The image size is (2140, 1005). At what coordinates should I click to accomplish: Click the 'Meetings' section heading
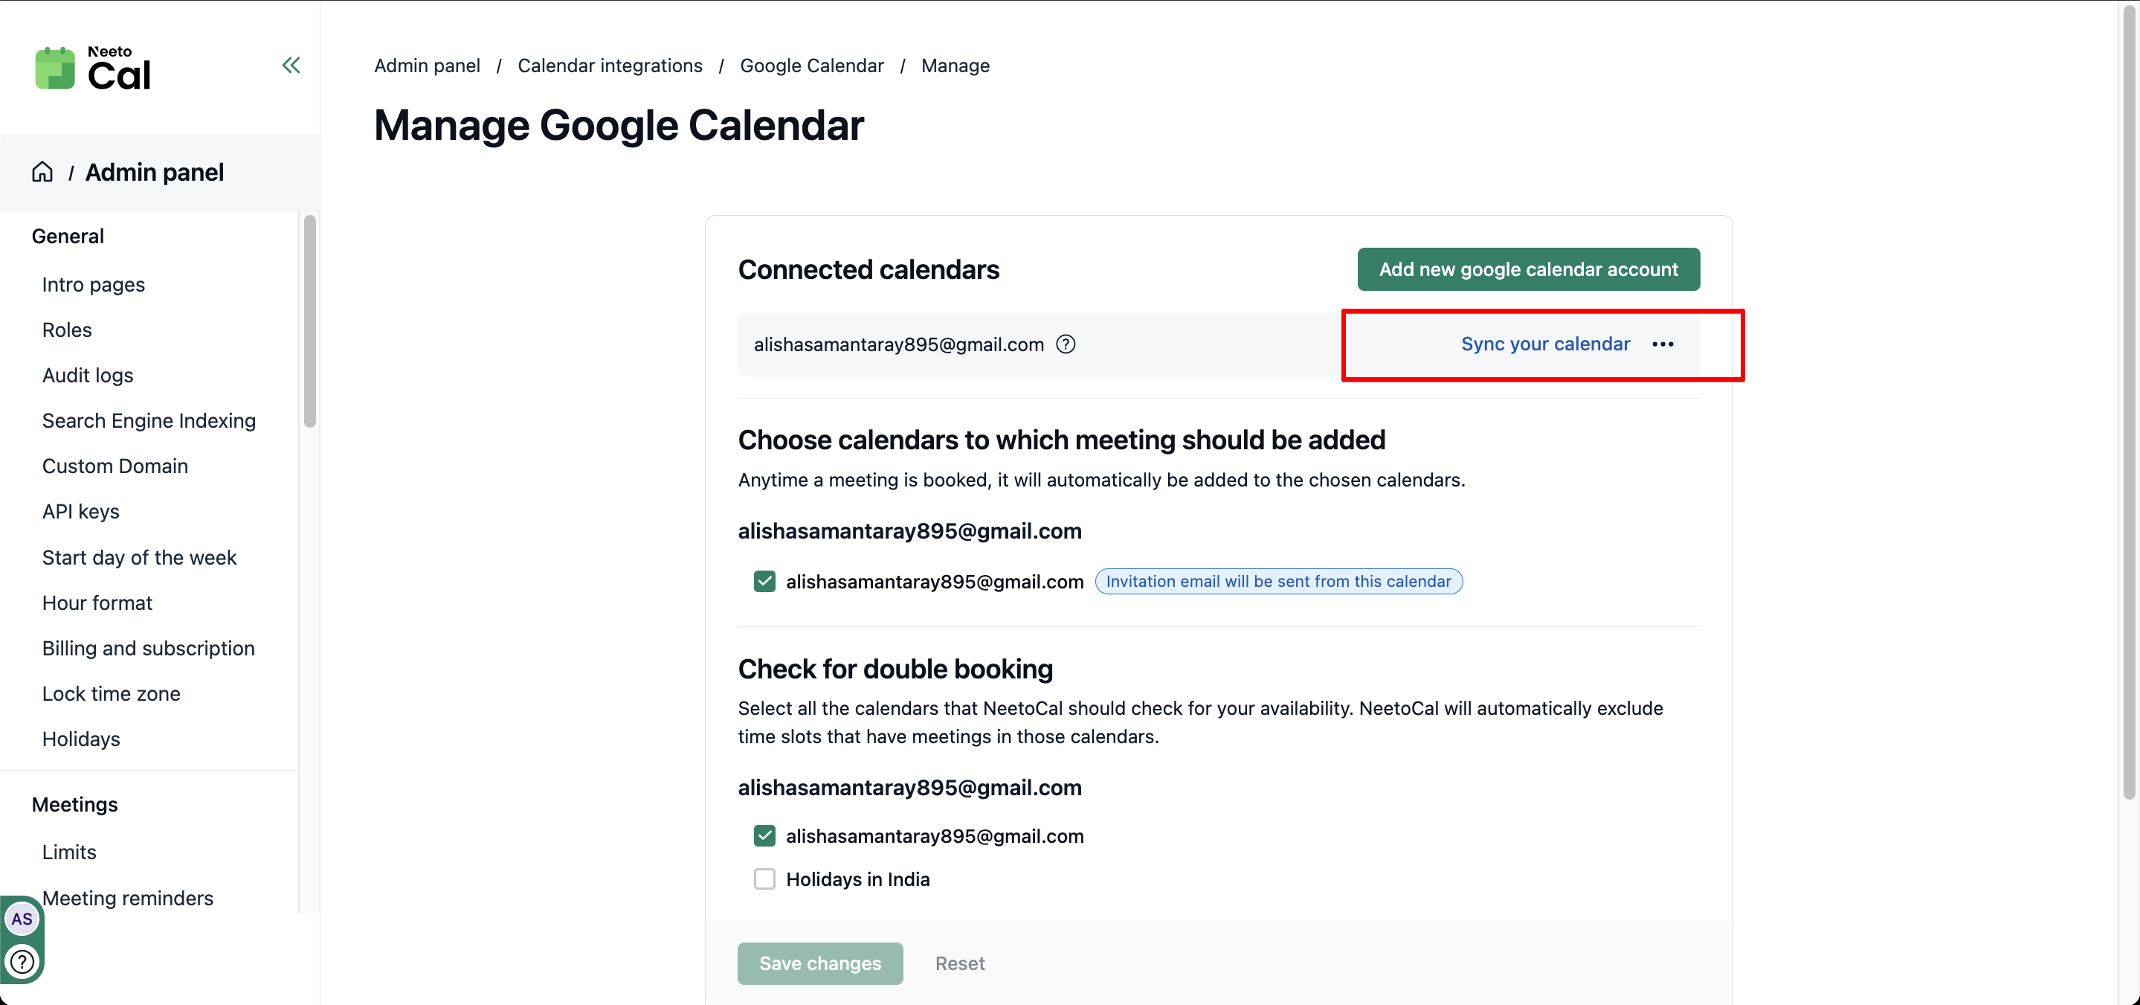pyautogui.click(x=75, y=805)
